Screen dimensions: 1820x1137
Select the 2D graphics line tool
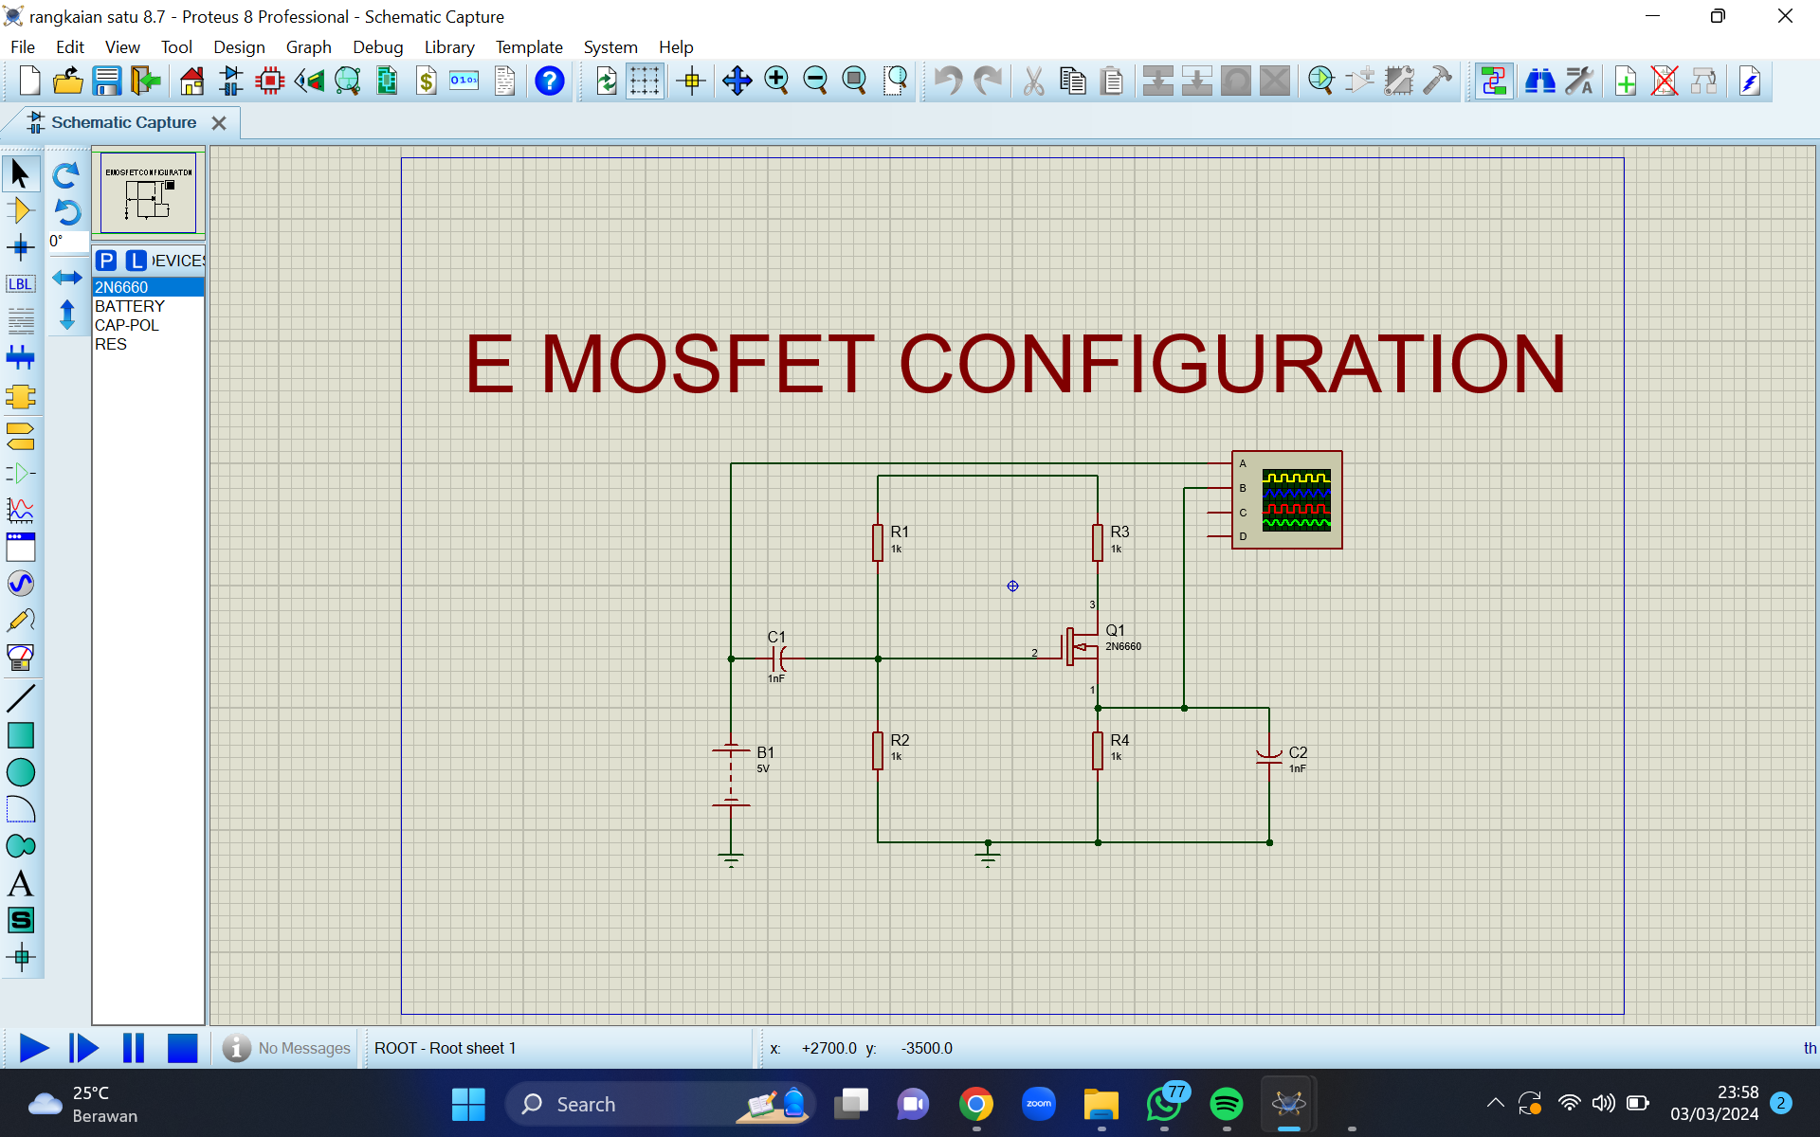(20, 699)
